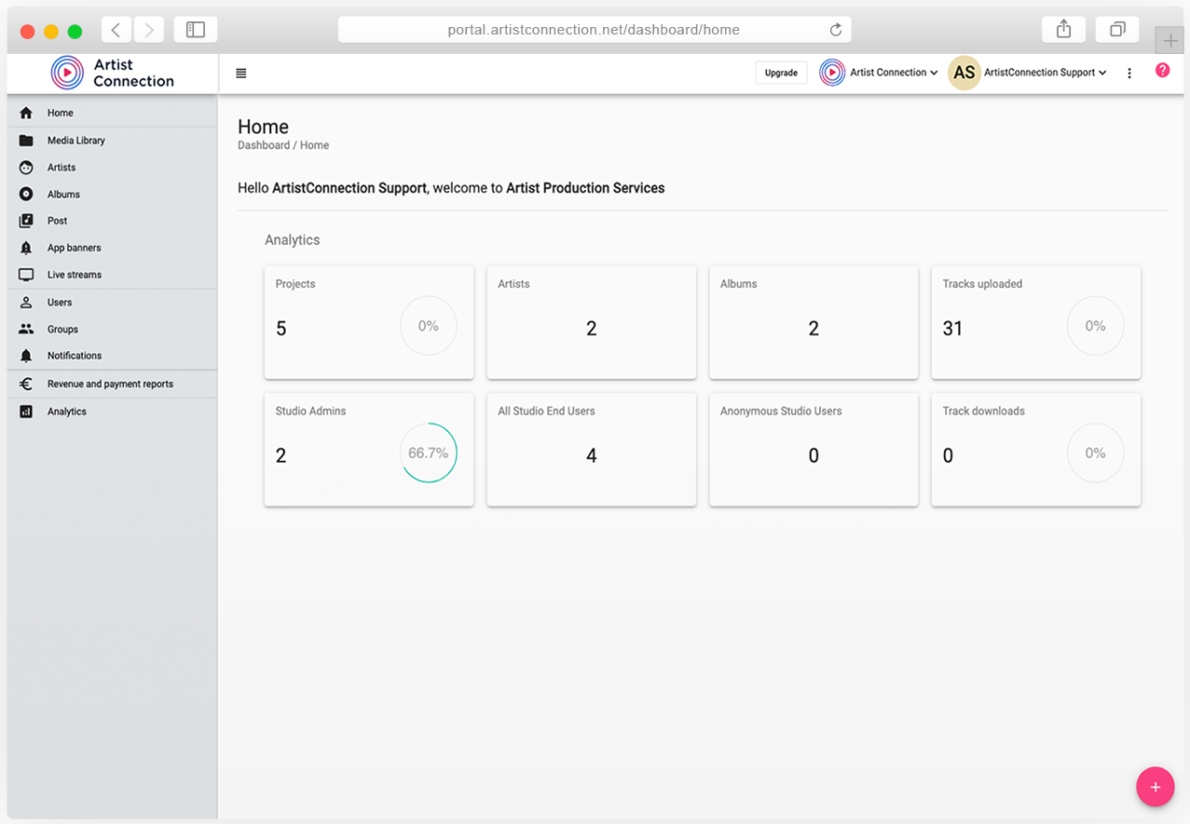
Task: Open the red help question mark icon
Action: click(x=1162, y=71)
